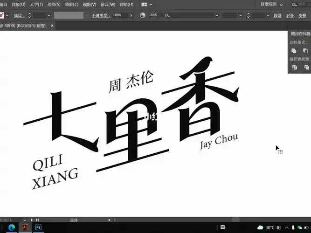Click the WeChat tray icon

tap(299, 227)
